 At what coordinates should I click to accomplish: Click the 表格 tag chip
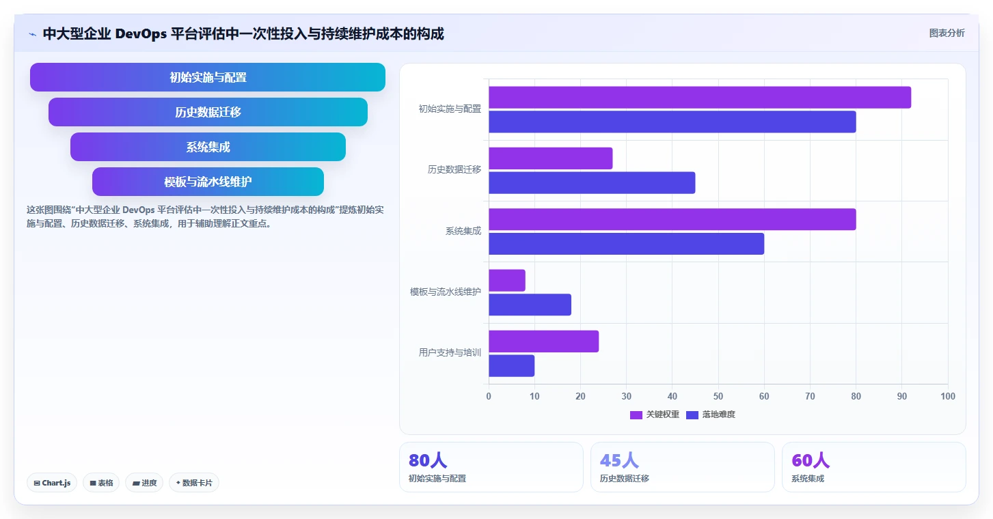coord(101,483)
